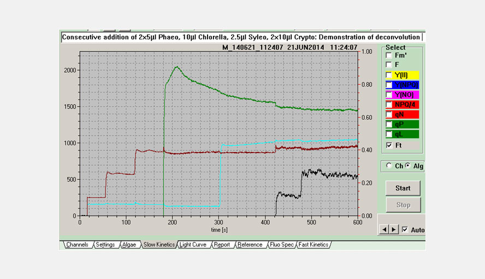The width and height of the screenshot is (485, 279).
Task: Tick the qP checkbox
Action: coord(389,125)
